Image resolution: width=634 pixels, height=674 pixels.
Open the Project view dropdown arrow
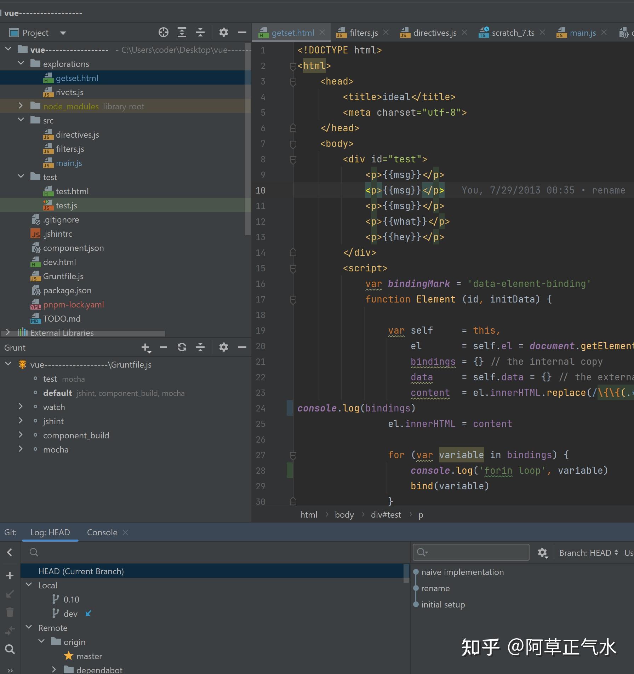[x=63, y=33]
